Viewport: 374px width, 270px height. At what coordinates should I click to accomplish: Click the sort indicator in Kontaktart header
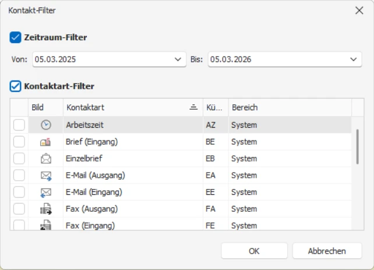coord(193,107)
